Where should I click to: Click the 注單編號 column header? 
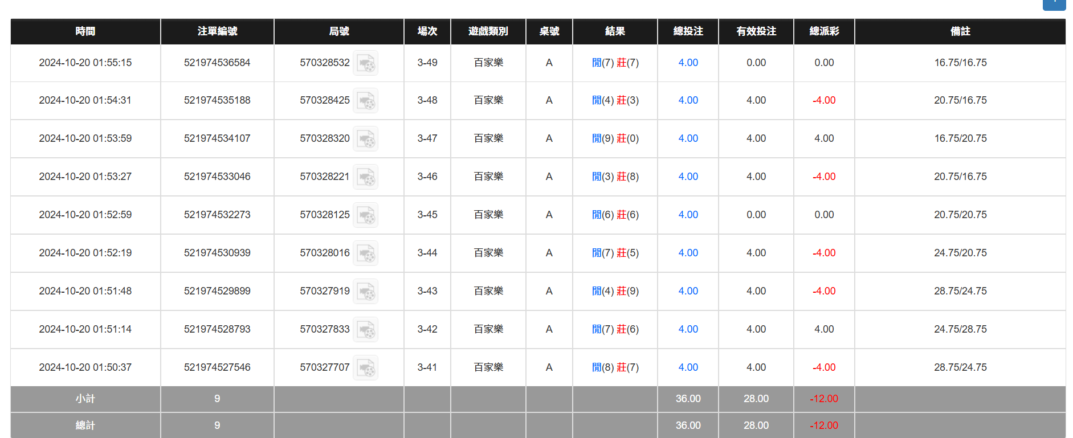pyautogui.click(x=217, y=31)
